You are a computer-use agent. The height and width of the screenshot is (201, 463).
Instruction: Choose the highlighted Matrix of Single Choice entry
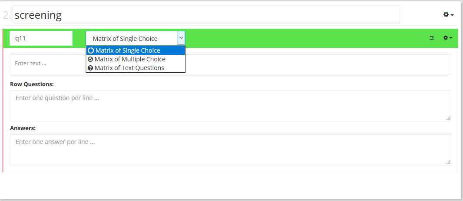pyautogui.click(x=128, y=50)
